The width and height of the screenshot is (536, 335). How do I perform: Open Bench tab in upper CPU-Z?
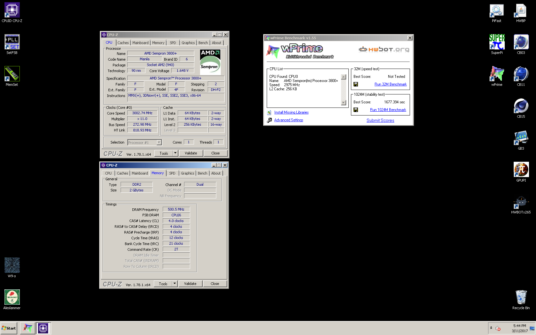pyautogui.click(x=203, y=43)
